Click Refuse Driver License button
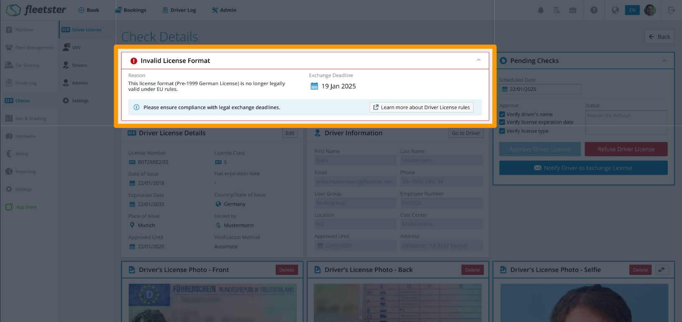Viewport: 682px width, 322px height. coord(626,149)
